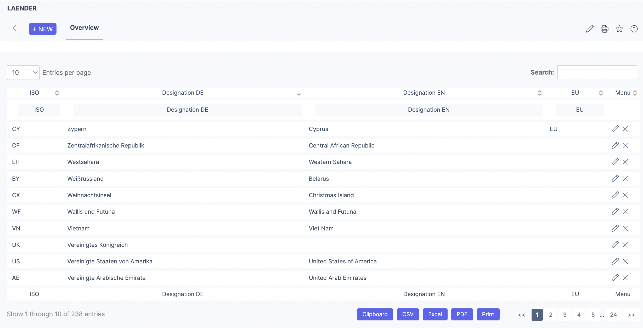Delete the Westsahara row with X icon
Image resolution: width=643 pixels, height=328 pixels.
pos(625,162)
